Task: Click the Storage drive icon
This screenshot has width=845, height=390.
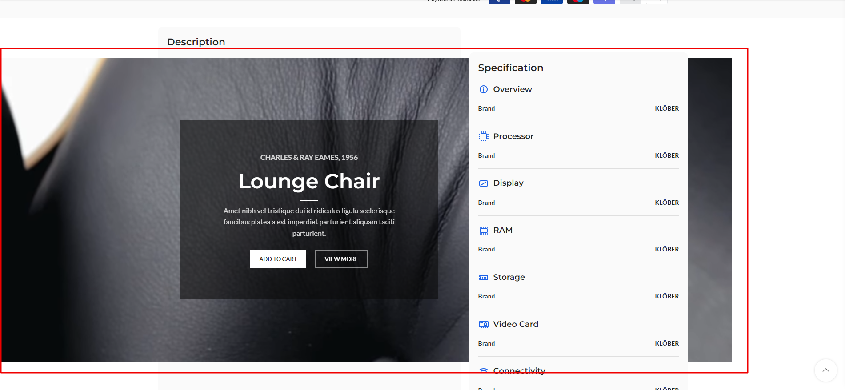Action: (484, 278)
